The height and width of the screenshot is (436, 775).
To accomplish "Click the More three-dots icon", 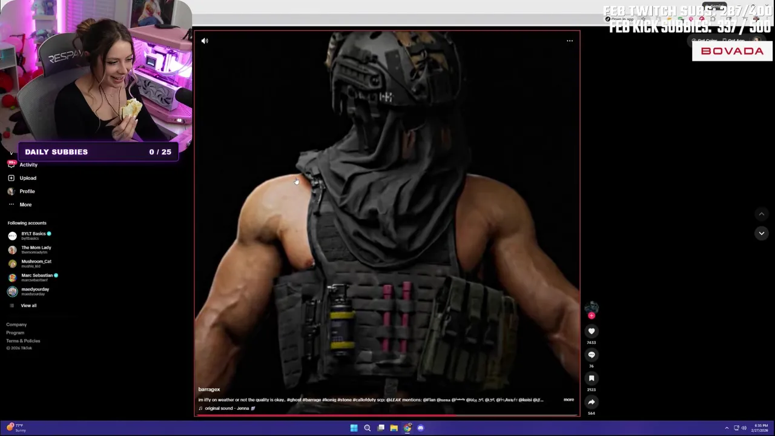I will [11, 205].
